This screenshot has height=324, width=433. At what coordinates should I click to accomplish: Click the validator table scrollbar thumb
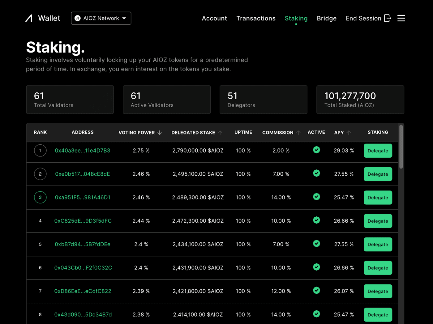(x=401, y=147)
